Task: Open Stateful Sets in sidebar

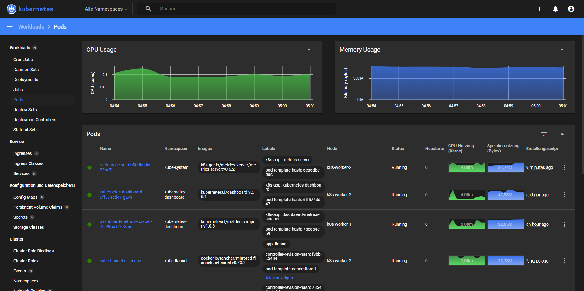Action: coord(26,130)
